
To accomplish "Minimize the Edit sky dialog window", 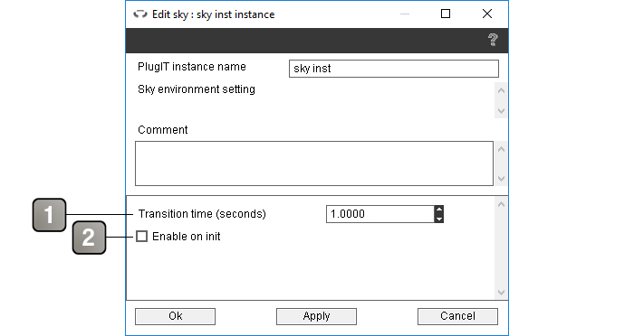I will [x=404, y=14].
